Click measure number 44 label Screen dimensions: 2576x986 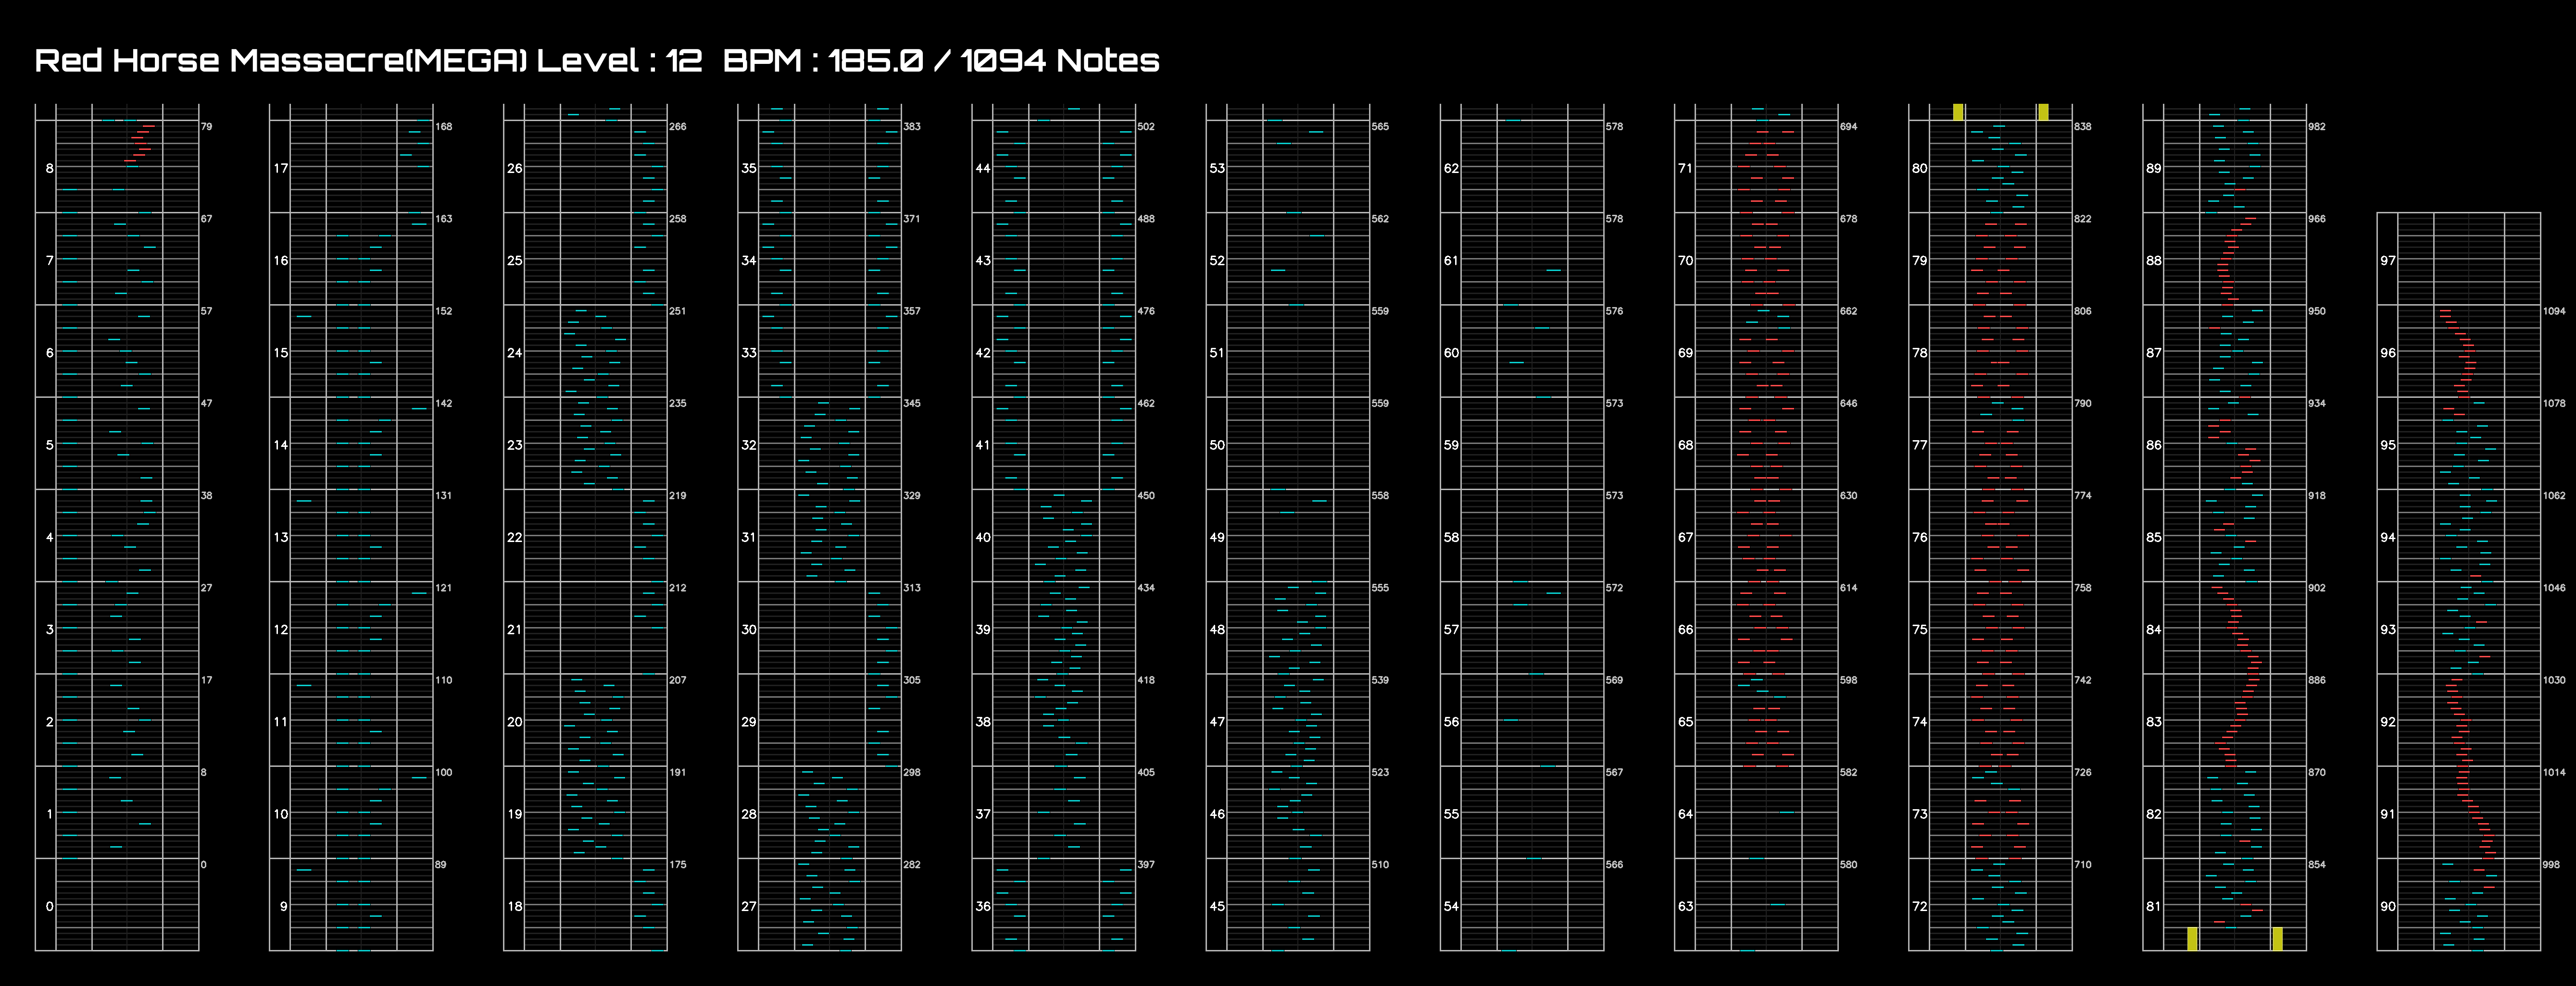pyautogui.click(x=983, y=168)
